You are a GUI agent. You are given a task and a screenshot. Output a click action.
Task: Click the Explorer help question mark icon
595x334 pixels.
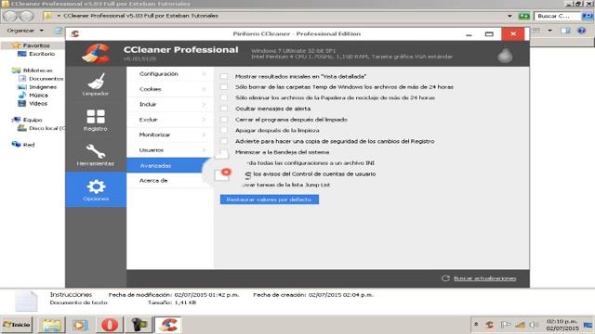(x=581, y=31)
